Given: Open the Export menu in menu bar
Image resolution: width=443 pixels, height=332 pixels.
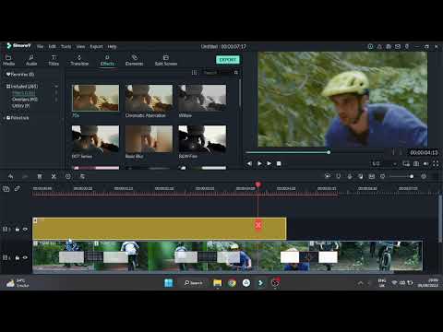Looking at the screenshot, I should tap(96, 46).
